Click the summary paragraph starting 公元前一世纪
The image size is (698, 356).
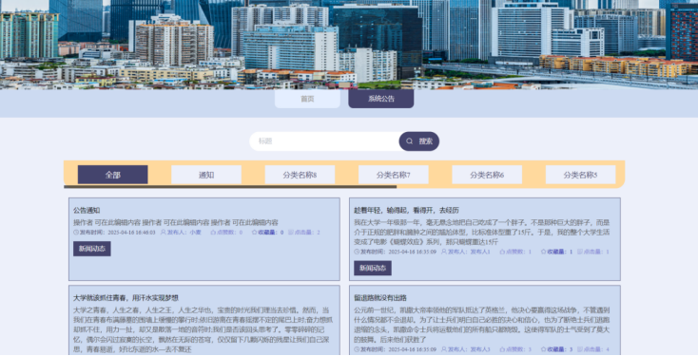pos(482,325)
